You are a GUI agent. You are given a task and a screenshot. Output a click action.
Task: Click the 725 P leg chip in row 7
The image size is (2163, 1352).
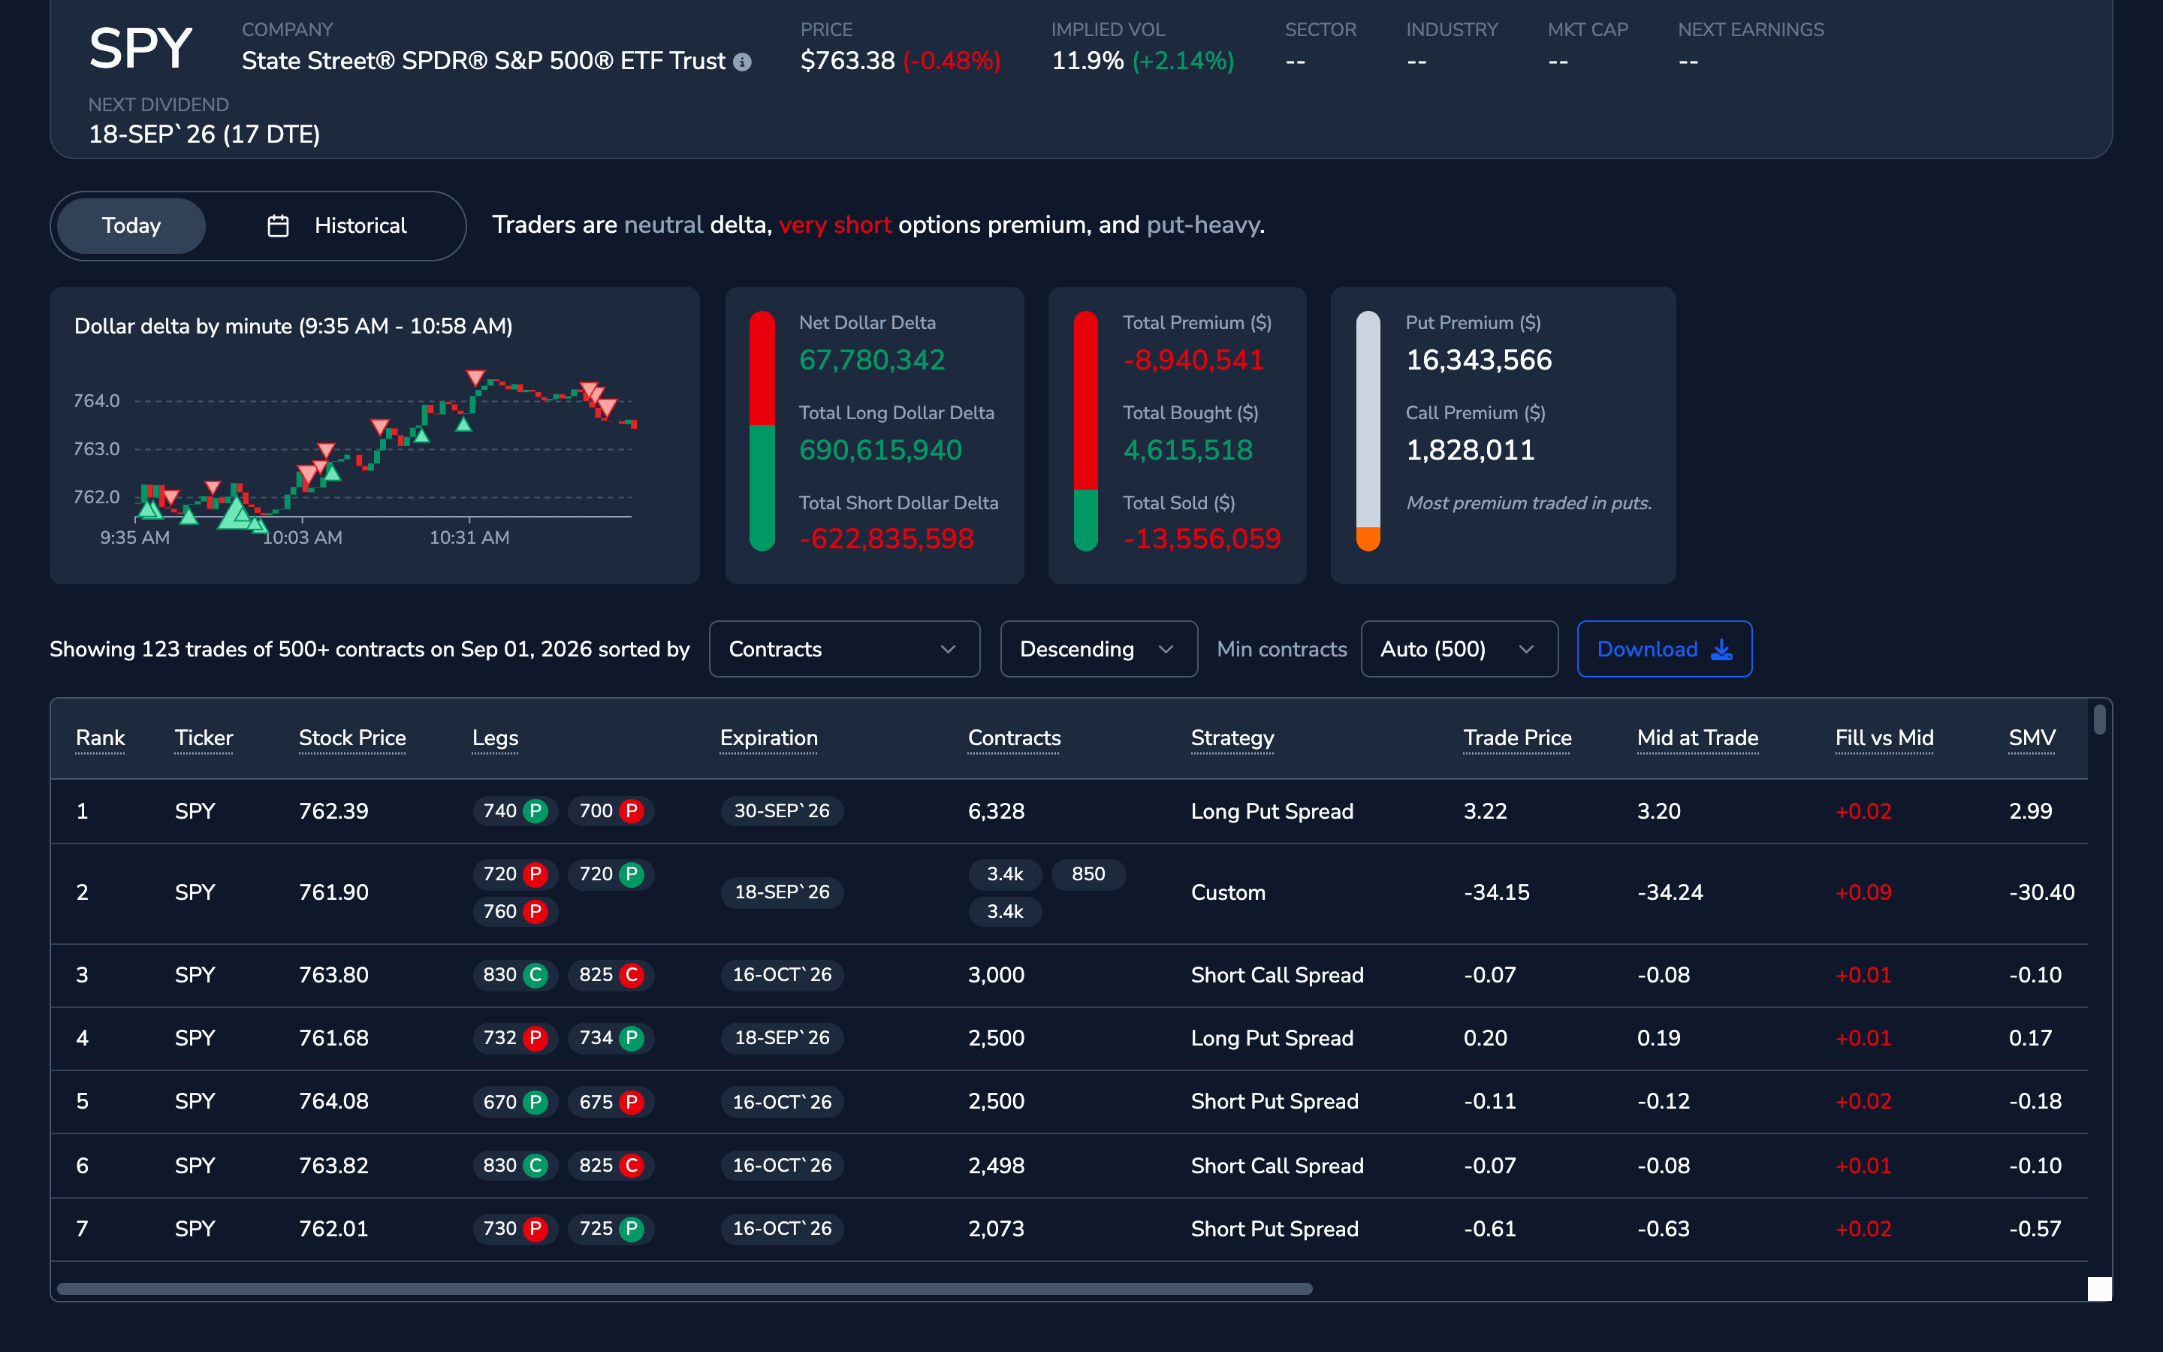611,1229
